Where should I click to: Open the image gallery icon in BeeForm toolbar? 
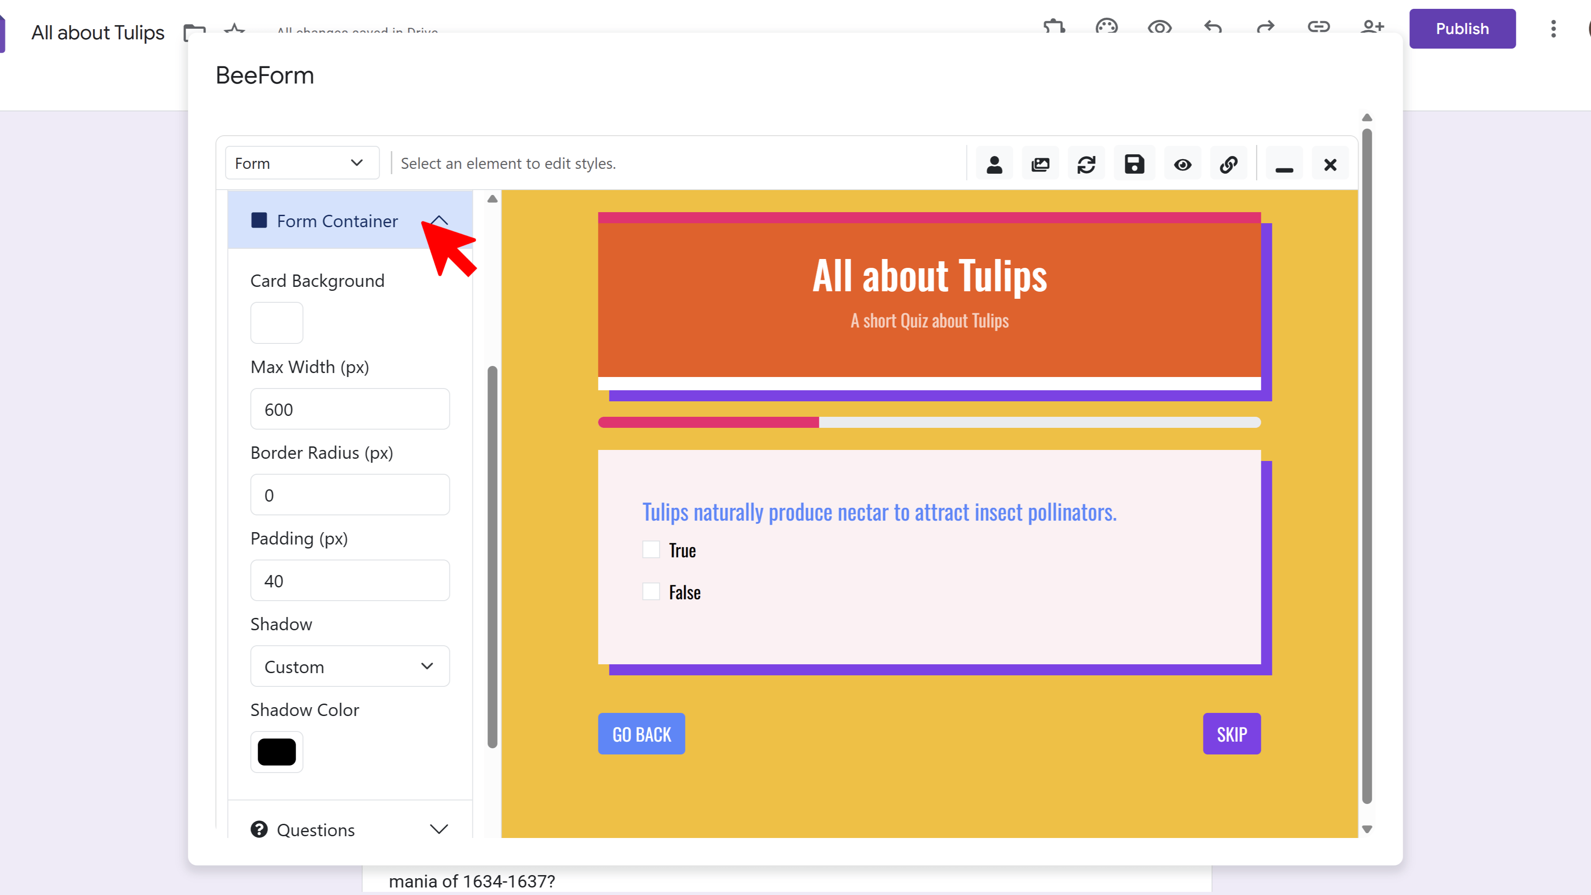pyautogui.click(x=1040, y=164)
